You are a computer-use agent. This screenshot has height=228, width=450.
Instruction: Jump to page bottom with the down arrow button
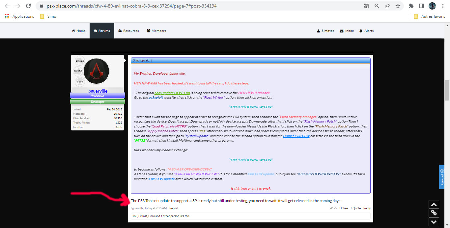tap(434, 222)
